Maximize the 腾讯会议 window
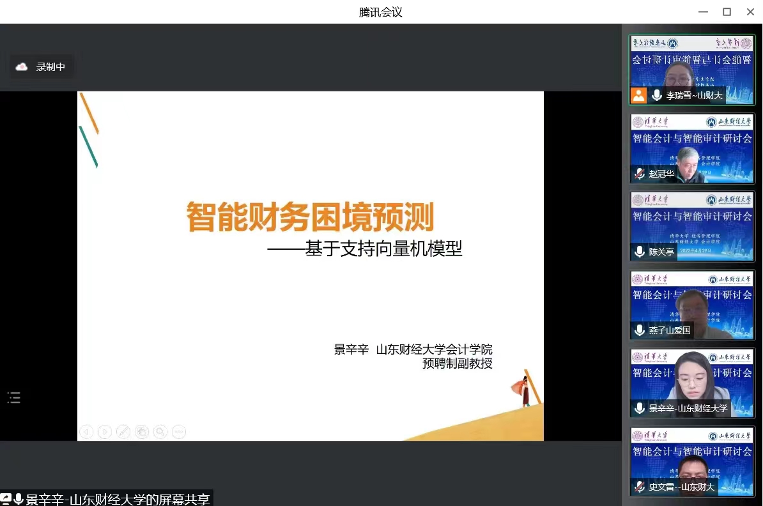763x506 pixels. coord(727,11)
